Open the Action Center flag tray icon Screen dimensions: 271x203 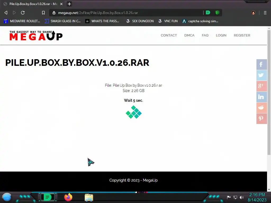pos(229,197)
